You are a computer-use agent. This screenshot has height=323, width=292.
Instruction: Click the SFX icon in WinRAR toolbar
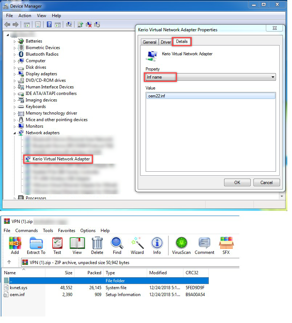pos(226,246)
